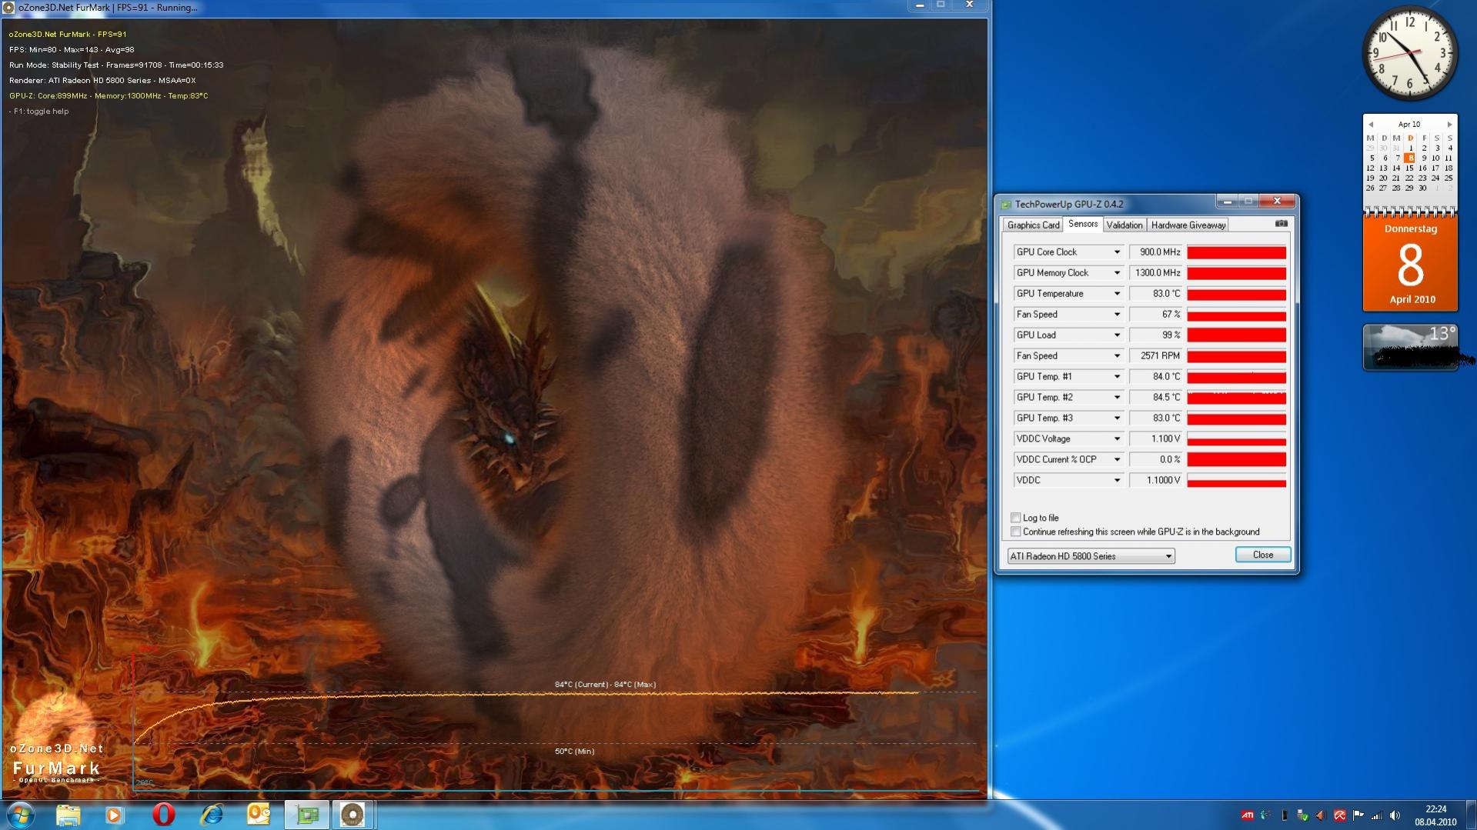Take a screenshot with GPU-Z camera icon

1281,224
